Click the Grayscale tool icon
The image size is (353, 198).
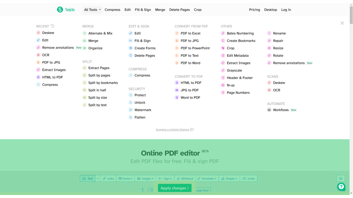(x=223, y=70)
